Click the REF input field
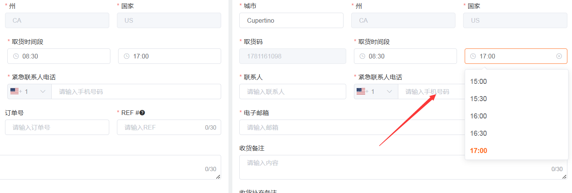The image size is (572, 193). (169, 127)
